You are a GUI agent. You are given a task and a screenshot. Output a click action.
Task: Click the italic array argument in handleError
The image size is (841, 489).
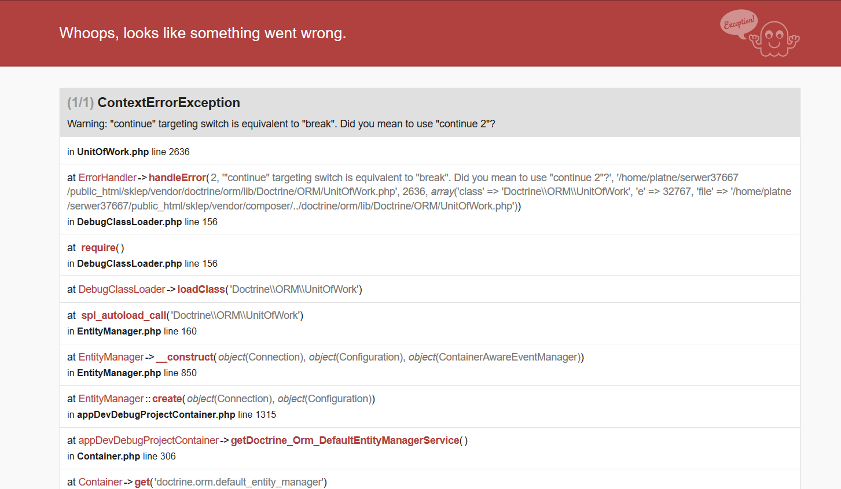(442, 192)
